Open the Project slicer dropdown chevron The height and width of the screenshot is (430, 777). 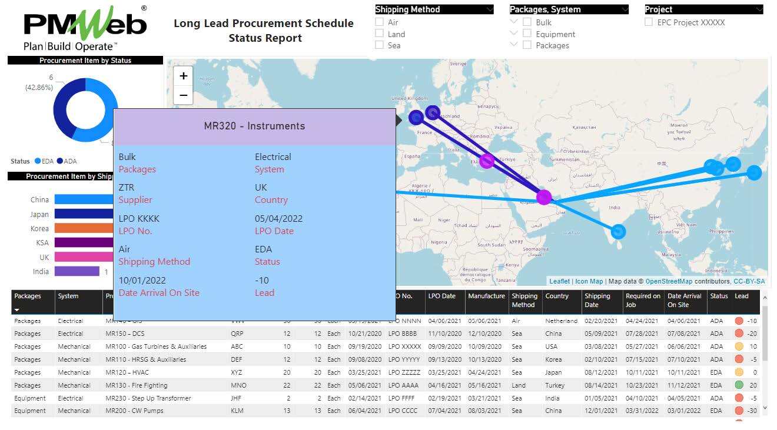coord(759,9)
